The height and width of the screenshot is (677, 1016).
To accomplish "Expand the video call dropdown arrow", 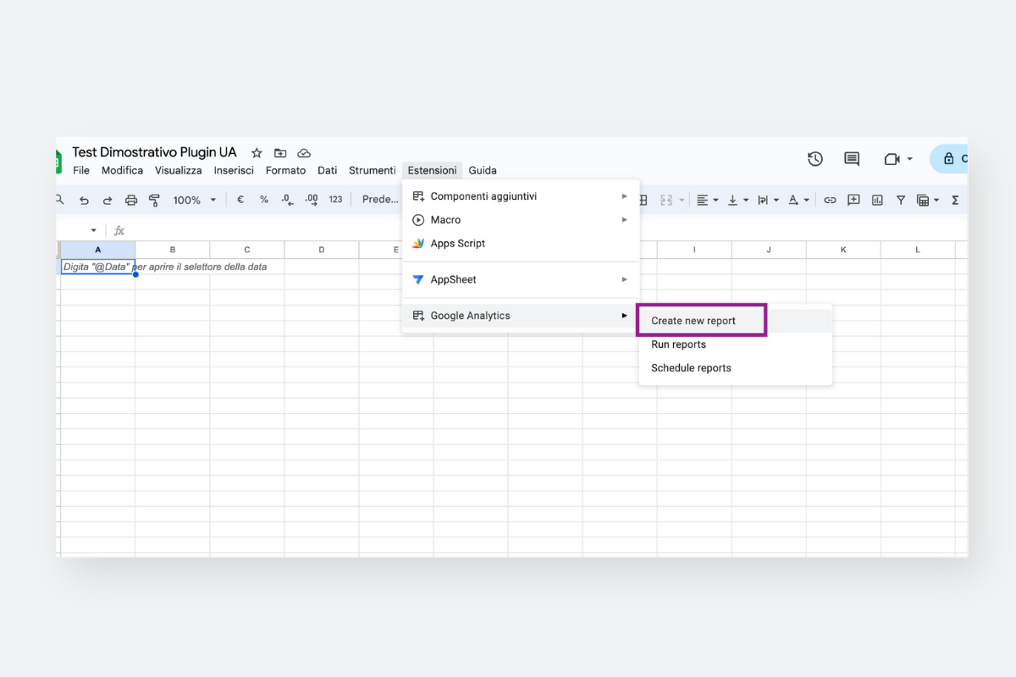I will (x=910, y=159).
